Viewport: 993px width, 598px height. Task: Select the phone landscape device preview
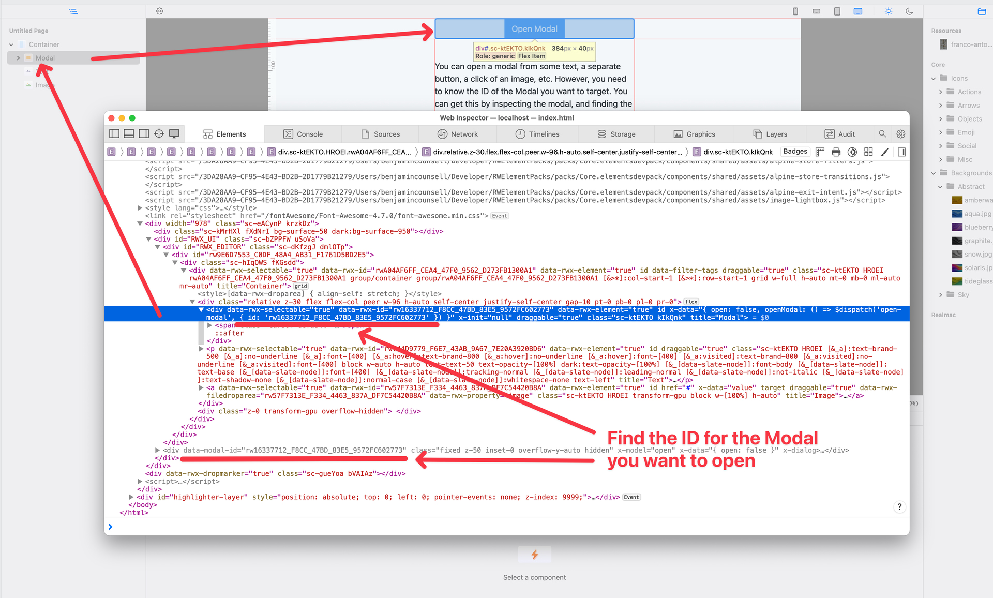point(816,11)
